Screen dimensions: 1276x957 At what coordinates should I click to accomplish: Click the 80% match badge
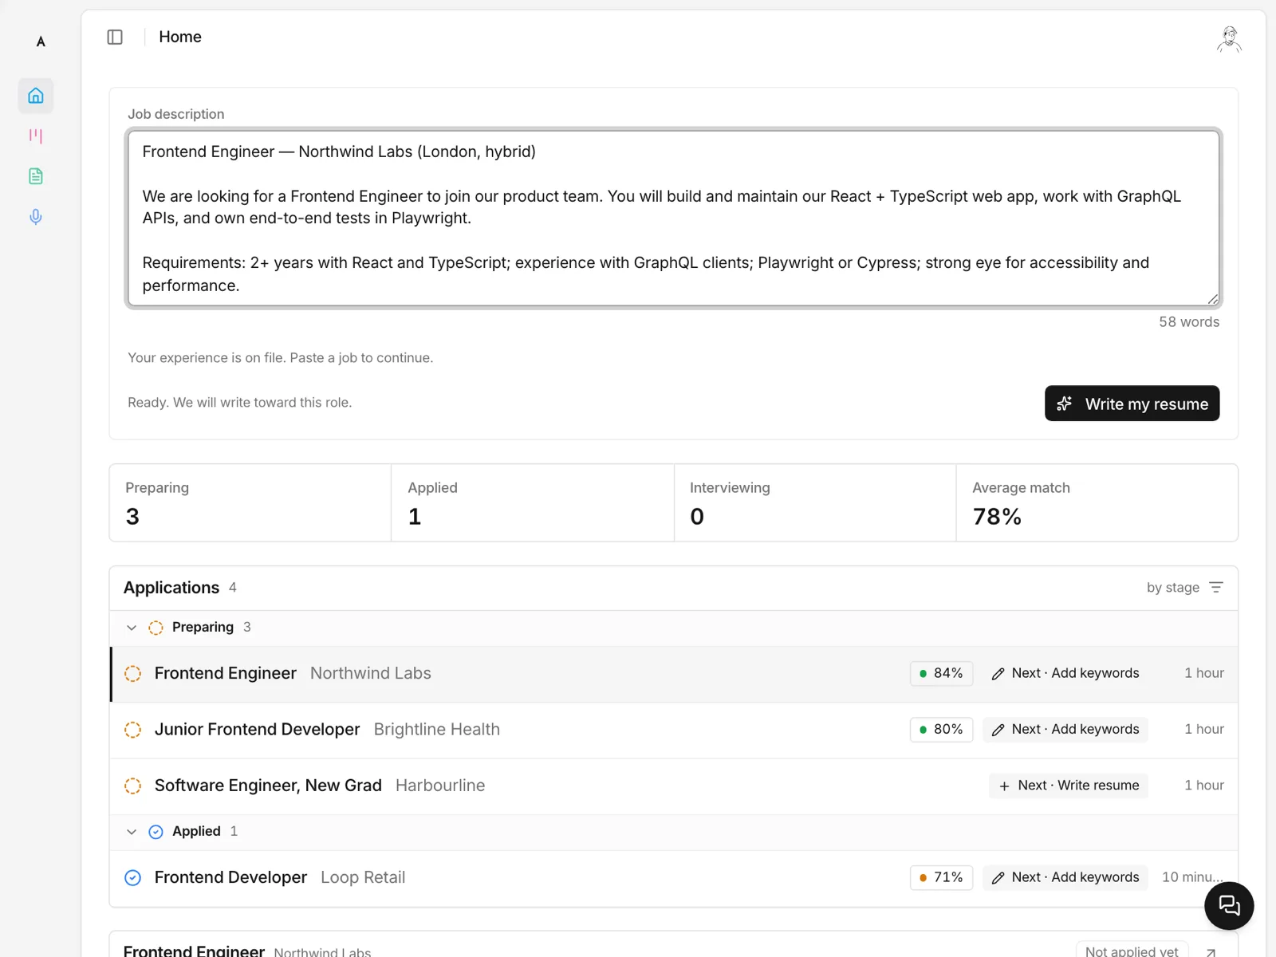[941, 729]
